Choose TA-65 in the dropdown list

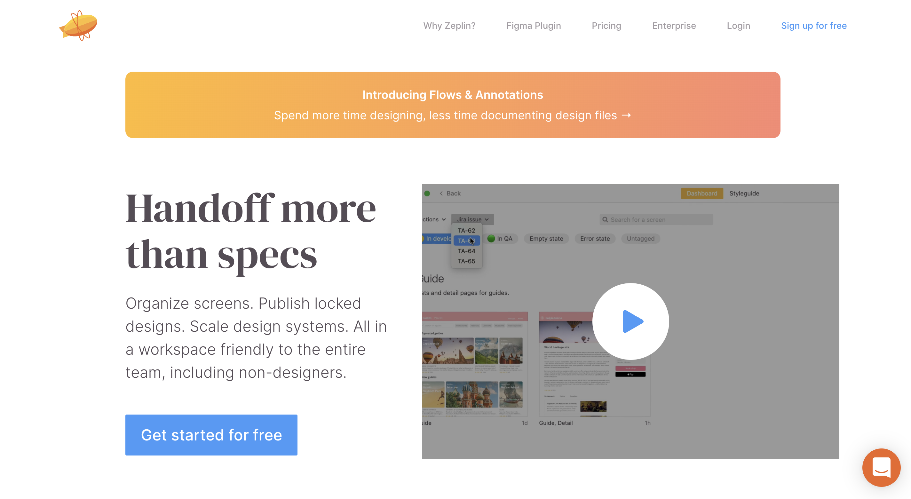(466, 261)
